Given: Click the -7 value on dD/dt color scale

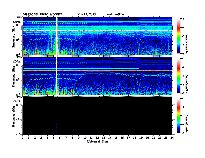Looking at the screenshot, I should click(x=183, y=76).
